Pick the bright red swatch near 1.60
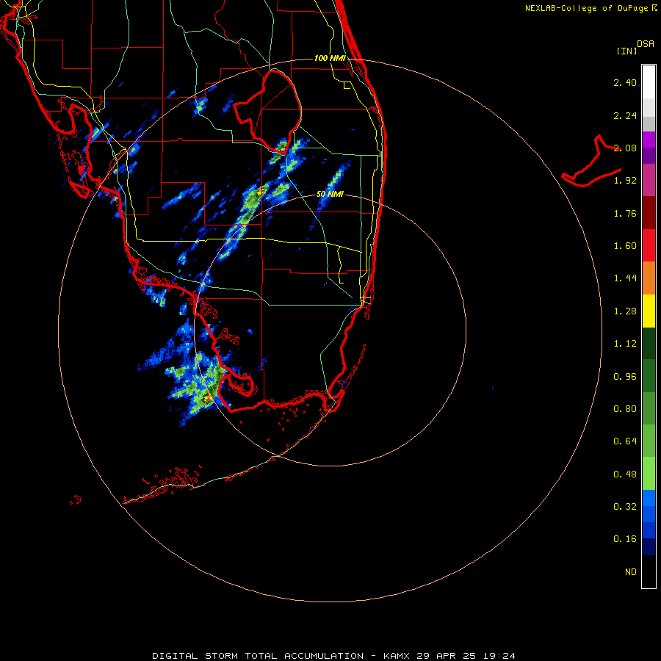Viewport: 661px width, 661px height. pos(649,245)
